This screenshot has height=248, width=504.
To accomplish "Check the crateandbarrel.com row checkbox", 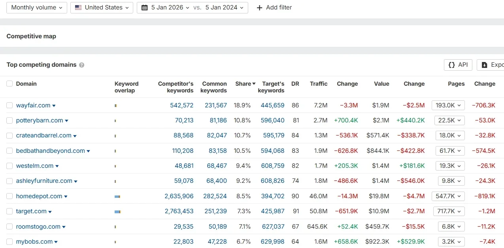I will tap(9, 135).
